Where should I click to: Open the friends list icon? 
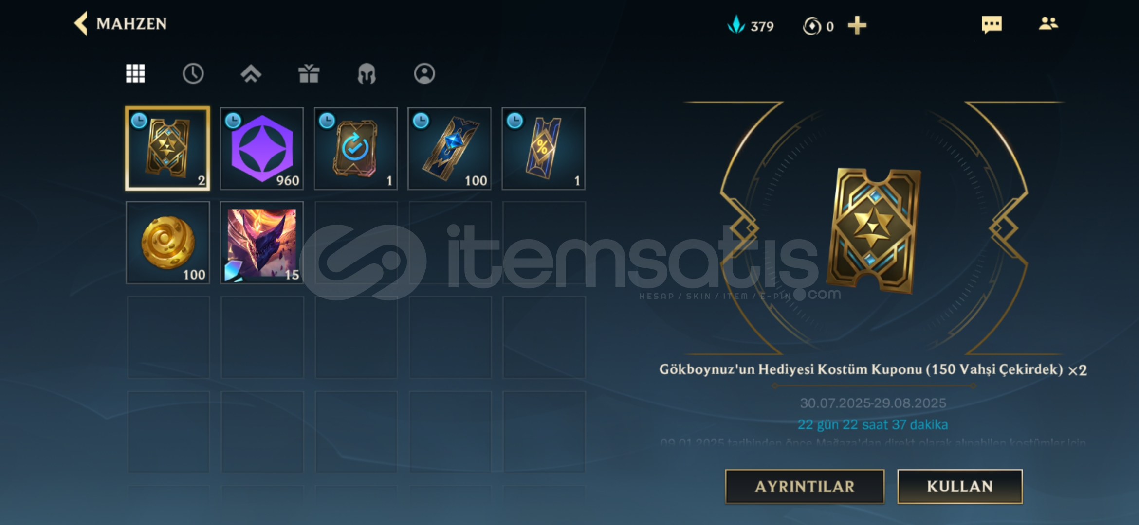tap(1048, 23)
